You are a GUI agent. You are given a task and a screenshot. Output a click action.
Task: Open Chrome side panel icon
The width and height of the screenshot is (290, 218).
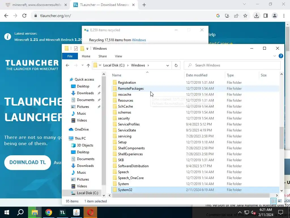266,16
